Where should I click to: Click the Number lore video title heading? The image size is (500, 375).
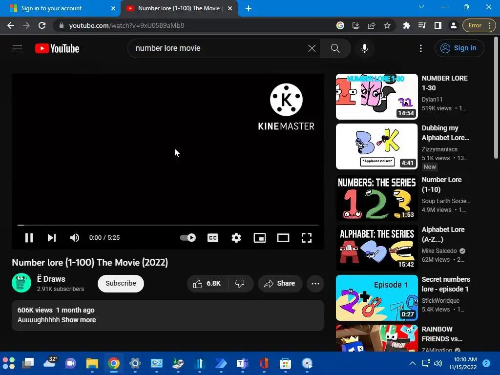pyautogui.click(x=90, y=262)
